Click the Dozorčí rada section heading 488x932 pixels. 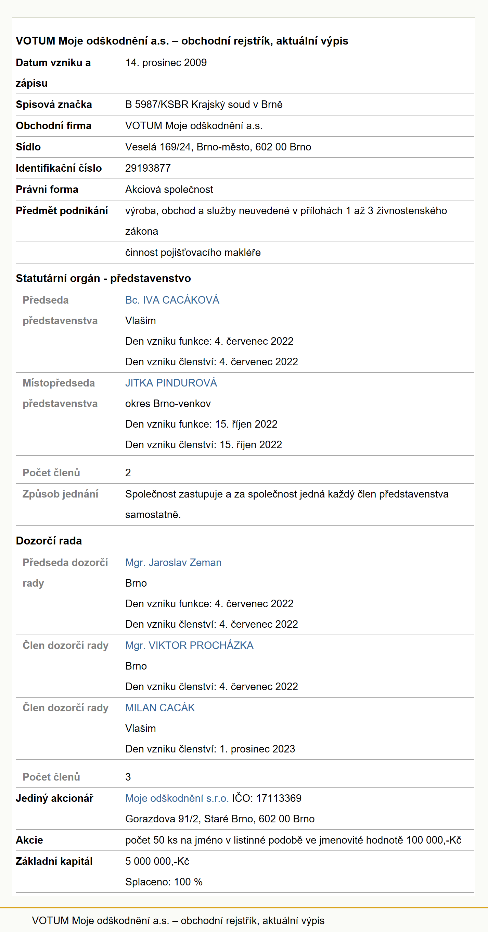click(x=49, y=541)
